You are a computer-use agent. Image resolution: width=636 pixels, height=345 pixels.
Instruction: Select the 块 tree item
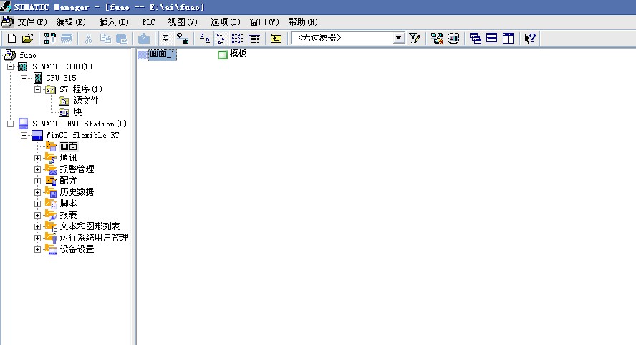77,112
